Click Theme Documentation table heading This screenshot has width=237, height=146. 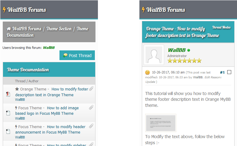(28, 70)
